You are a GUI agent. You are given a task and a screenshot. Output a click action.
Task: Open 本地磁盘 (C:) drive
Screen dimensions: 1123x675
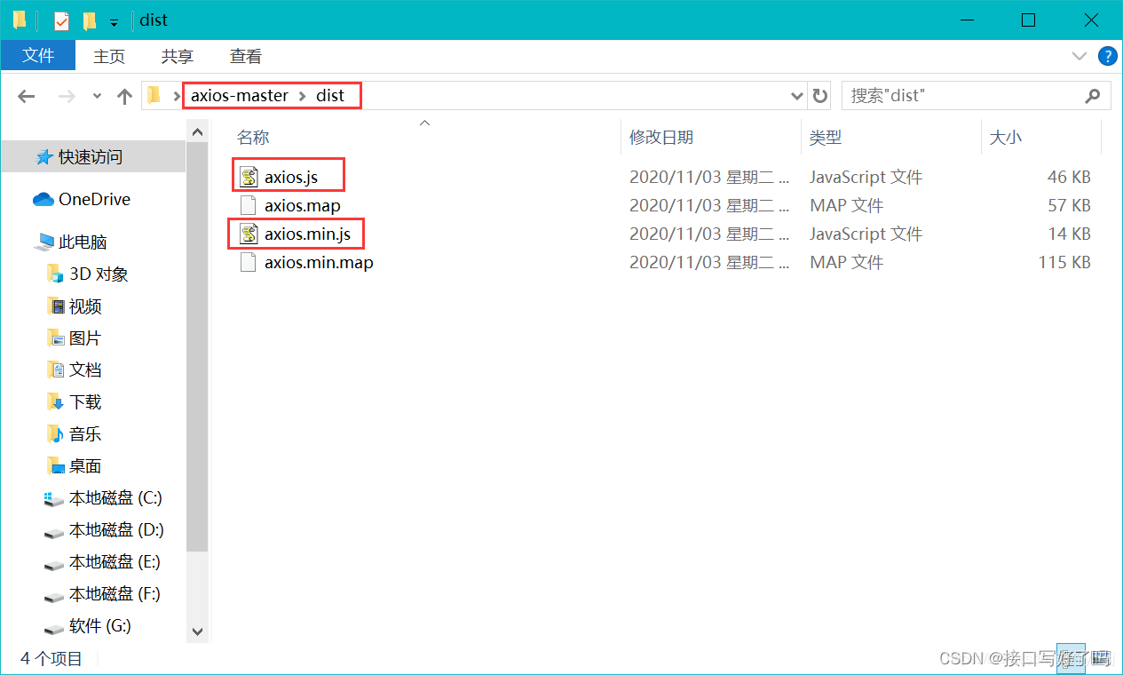[x=115, y=497]
